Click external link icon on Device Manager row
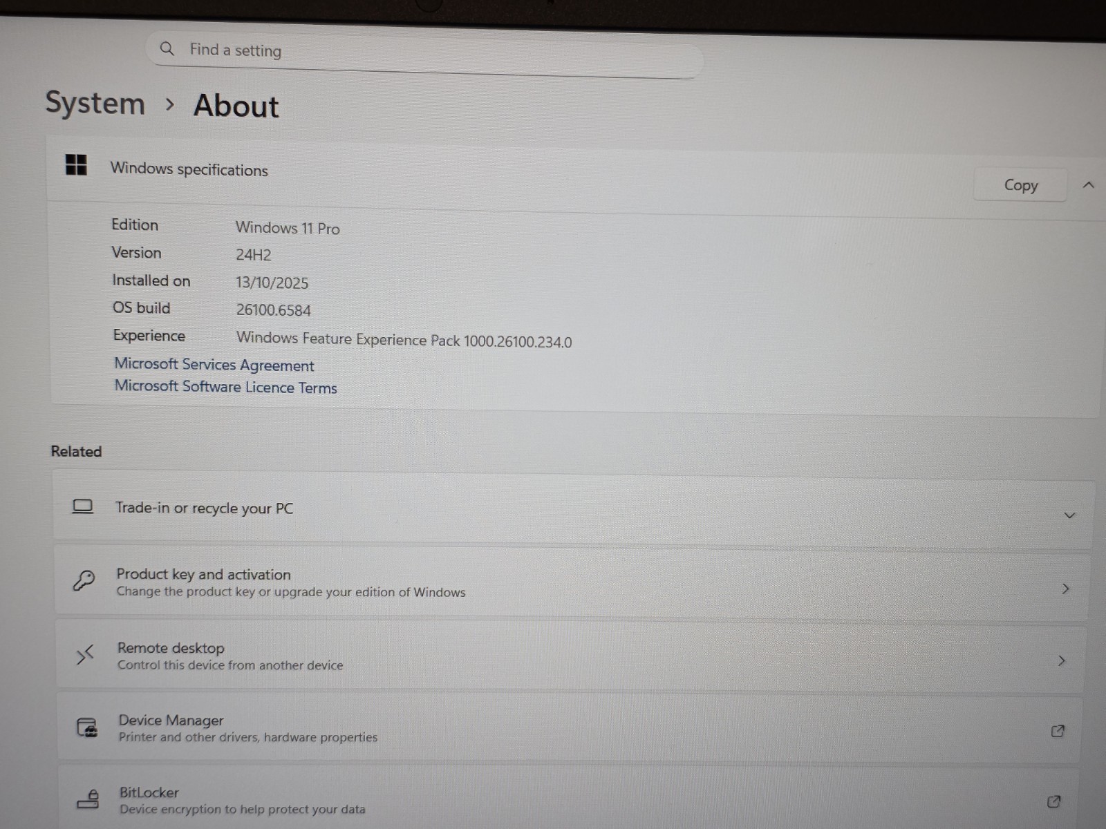The image size is (1106, 829). click(1058, 731)
